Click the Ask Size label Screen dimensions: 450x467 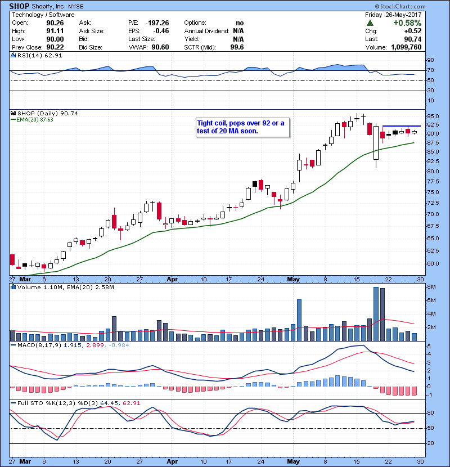pos(92,31)
